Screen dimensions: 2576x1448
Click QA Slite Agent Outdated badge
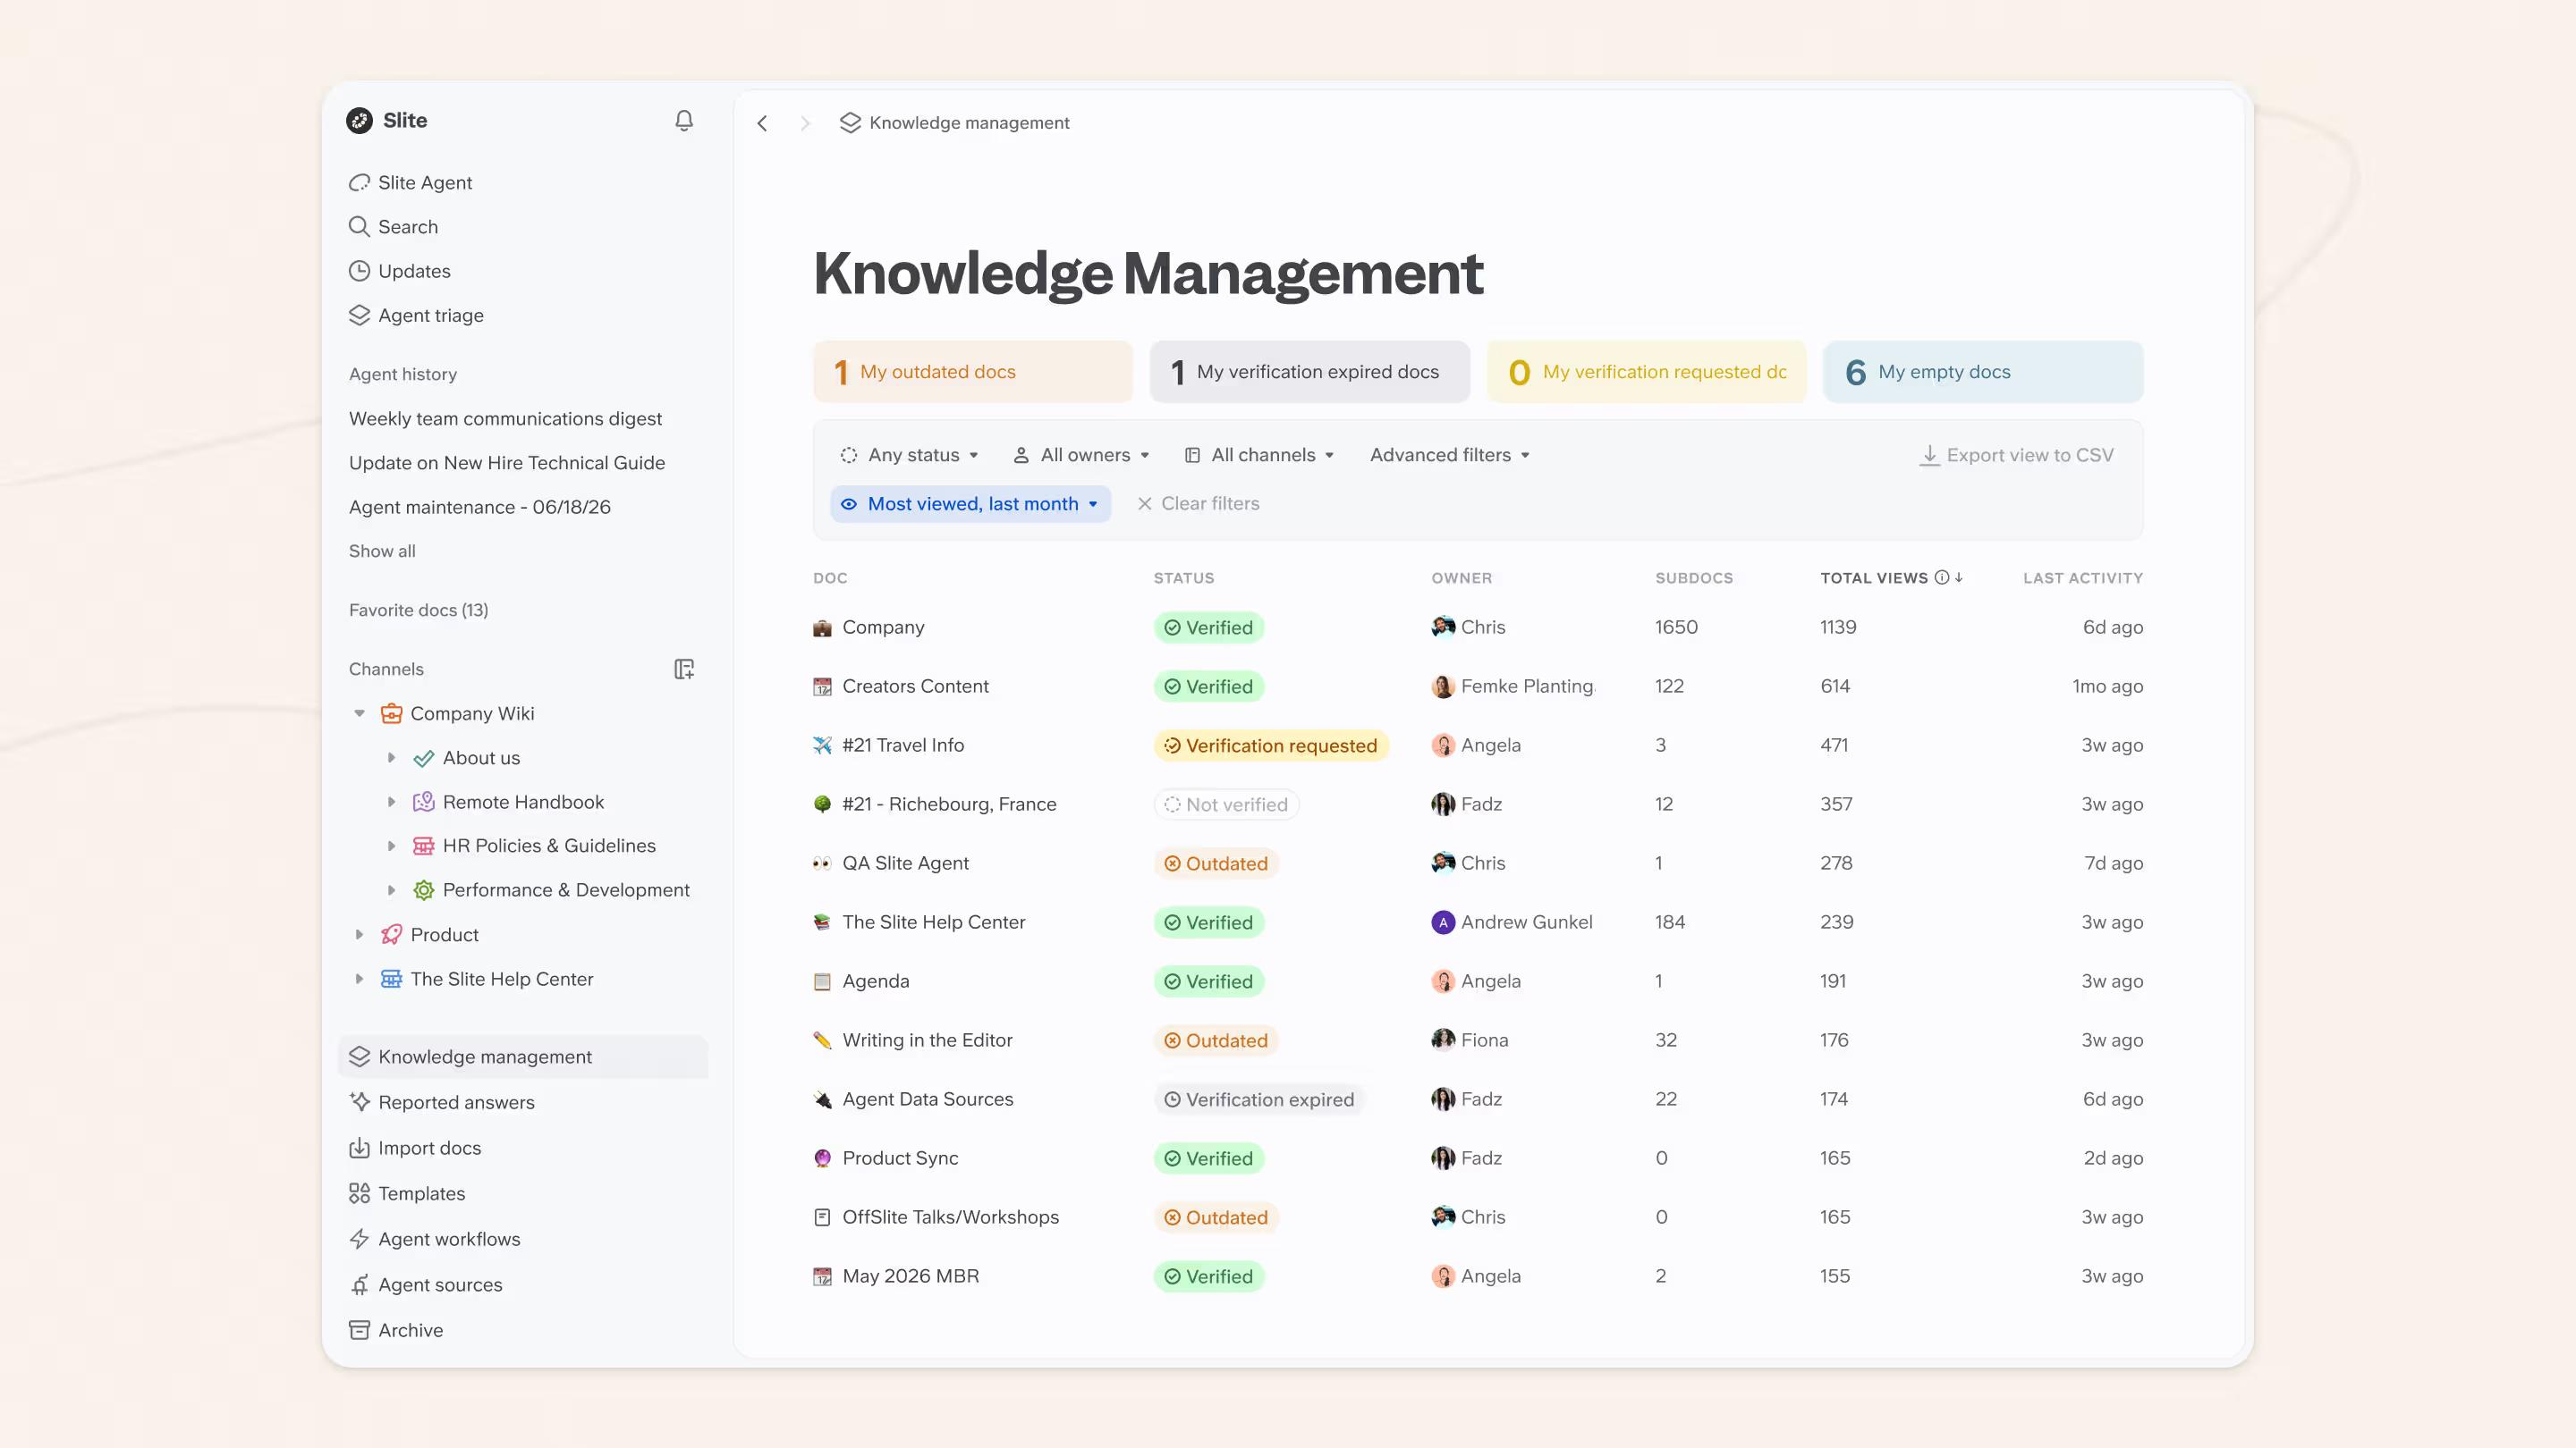pos(1216,863)
